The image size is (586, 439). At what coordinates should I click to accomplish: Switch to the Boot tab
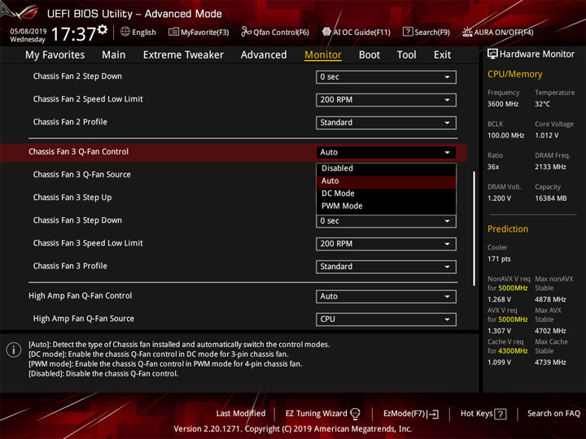pyautogui.click(x=370, y=55)
